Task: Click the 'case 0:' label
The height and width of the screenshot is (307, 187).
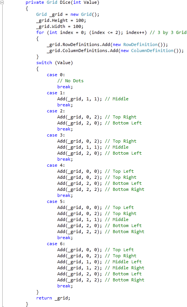Action: pyautogui.click(x=56, y=75)
